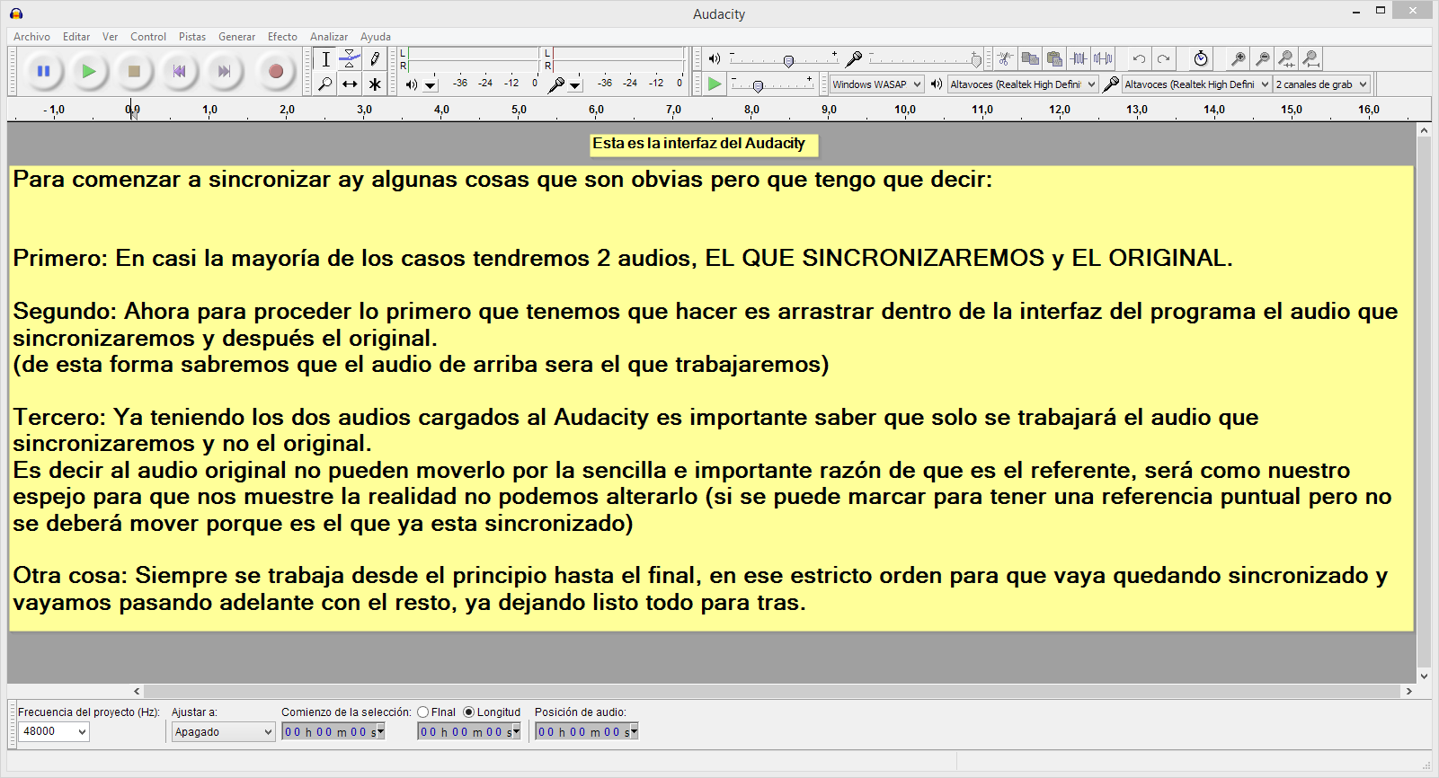
Task: Open the input device Altavoces dropdown
Action: click(x=1197, y=84)
